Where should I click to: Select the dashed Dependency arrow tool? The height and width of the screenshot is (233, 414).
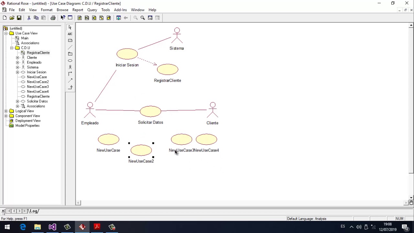point(70,80)
